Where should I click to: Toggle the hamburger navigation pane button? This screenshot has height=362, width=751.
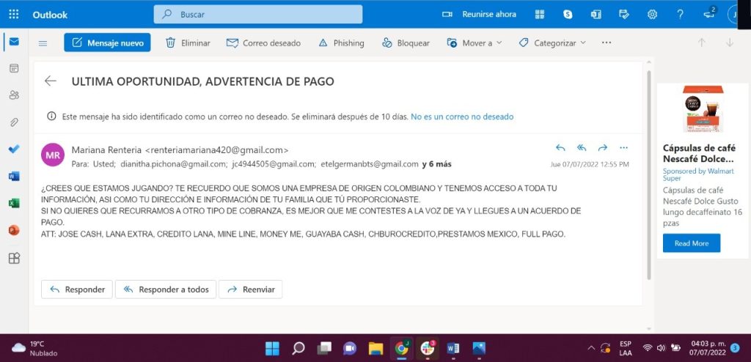click(43, 43)
